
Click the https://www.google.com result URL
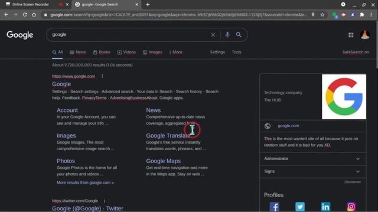pos(73,76)
